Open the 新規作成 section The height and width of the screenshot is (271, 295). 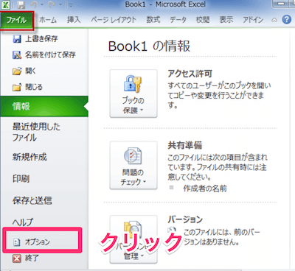point(29,157)
